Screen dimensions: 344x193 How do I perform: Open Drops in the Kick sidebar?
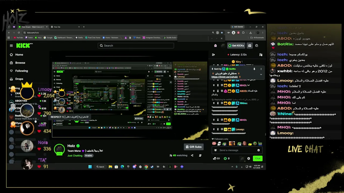[x=16, y=79]
